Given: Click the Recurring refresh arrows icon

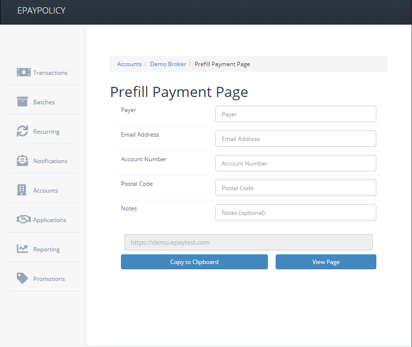Looking at the screenshot, I should [x=22, y=131].
